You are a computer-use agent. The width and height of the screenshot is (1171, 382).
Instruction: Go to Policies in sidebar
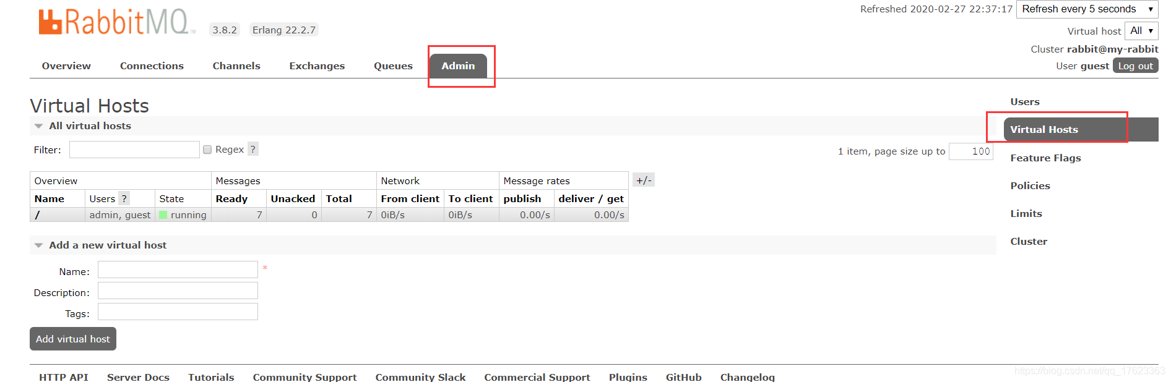pos(1030,185)
